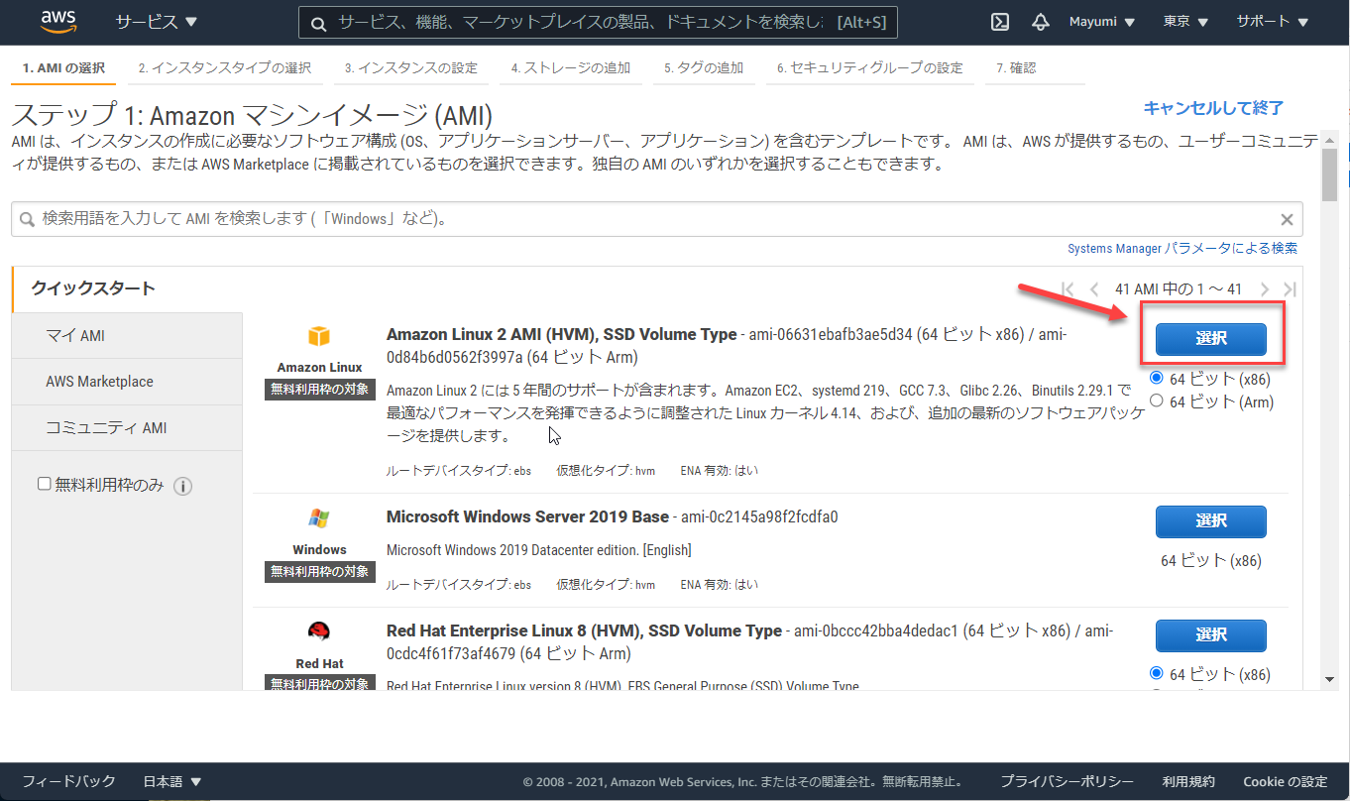Go to previous AMI page arrow
Viewport: 1350px width, 801px height.
[x=1094, y=289]
